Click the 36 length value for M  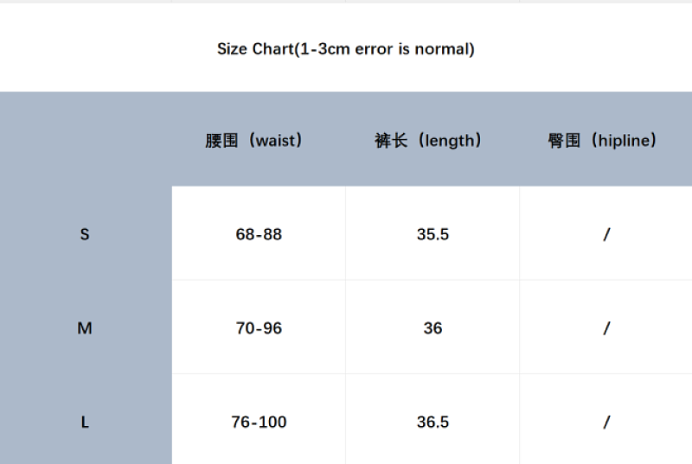click(x=432, y=328)
